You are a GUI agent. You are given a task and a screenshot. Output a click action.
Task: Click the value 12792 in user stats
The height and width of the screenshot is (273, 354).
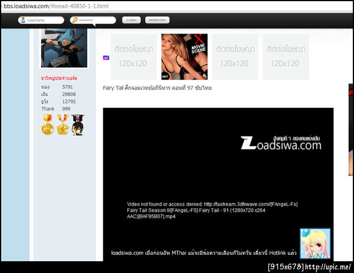tap(69, 102)
